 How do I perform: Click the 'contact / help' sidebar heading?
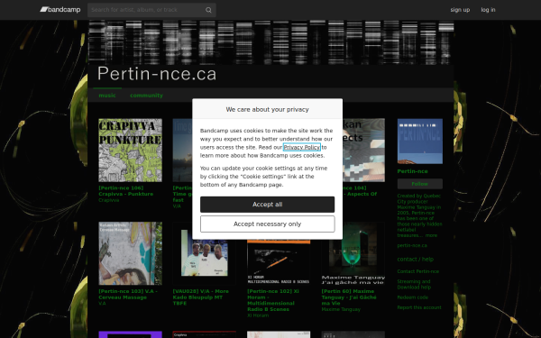tap(416, 259)
